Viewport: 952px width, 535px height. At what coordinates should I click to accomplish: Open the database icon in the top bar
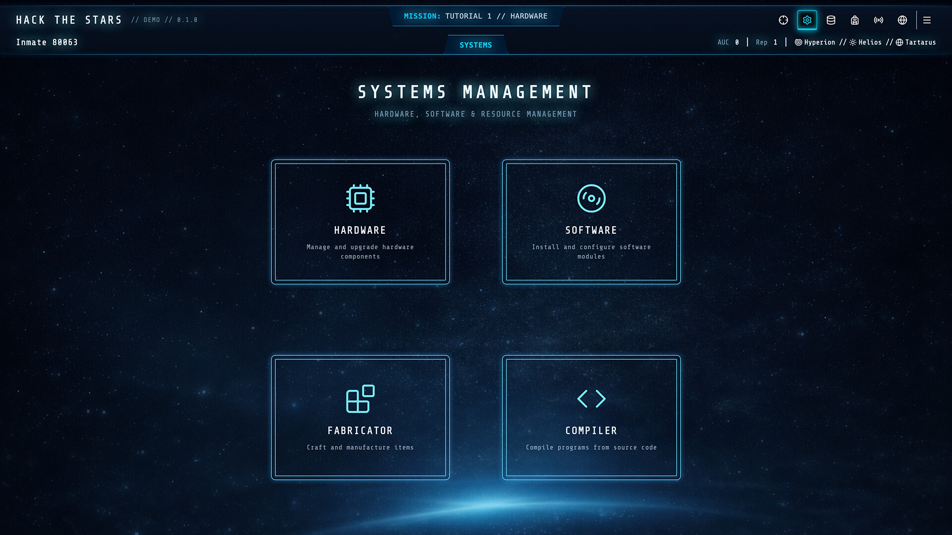(x=831, y=20)
